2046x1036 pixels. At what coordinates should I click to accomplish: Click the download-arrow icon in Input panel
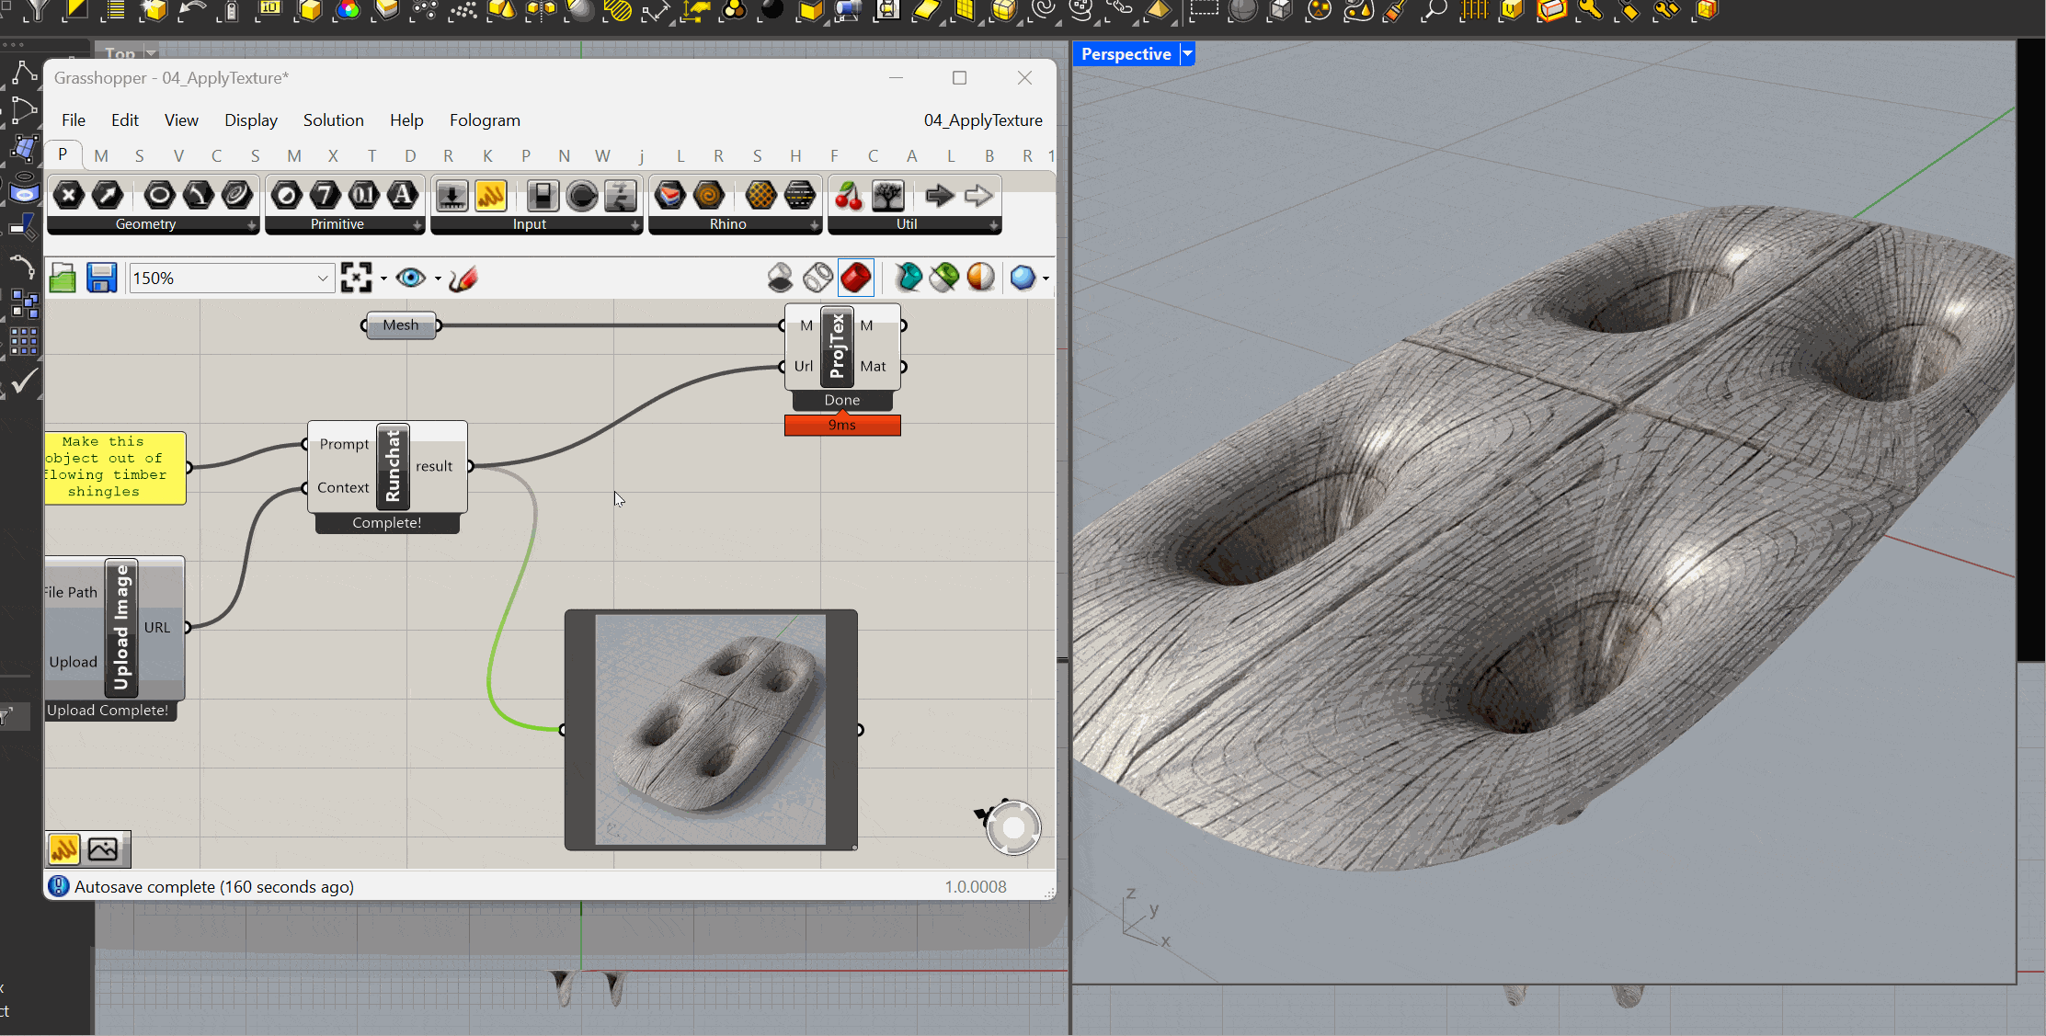pos(451,196)
